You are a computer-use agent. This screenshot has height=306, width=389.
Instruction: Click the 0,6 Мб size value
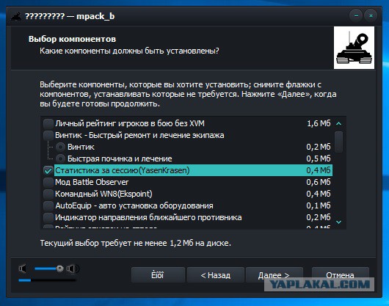pyautogui.click(x=319, y=182)
